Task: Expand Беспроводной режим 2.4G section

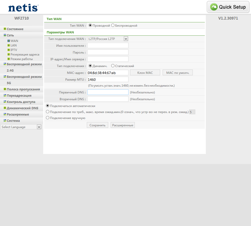Action: pos(24,67)
